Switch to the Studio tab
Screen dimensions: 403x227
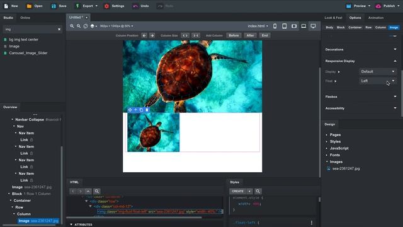pyautogui.click(x=8, y=18)
